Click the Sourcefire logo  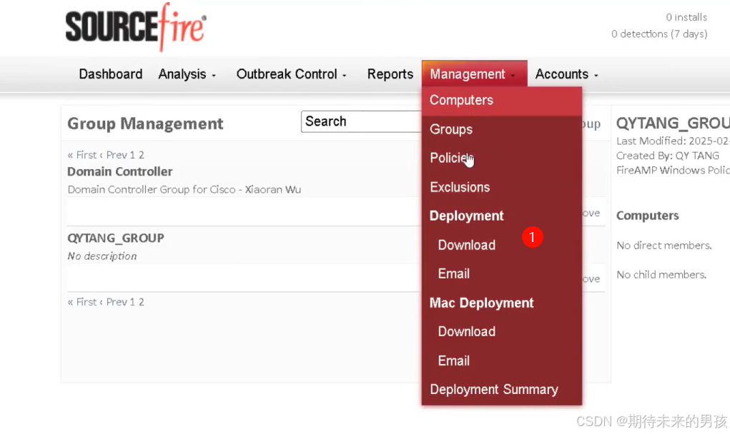[136, 27]
